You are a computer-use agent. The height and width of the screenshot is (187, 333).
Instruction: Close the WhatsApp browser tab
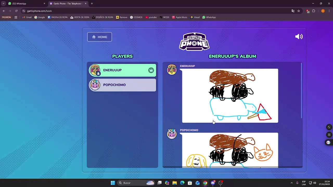click(44, 4)
